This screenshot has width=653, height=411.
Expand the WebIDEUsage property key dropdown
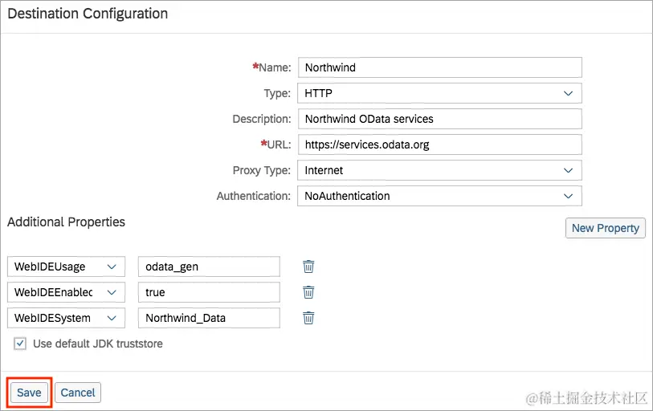tap(112, 267)
